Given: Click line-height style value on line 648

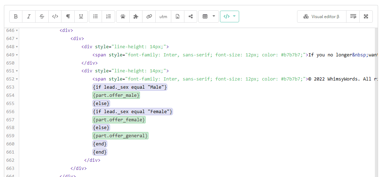Looking at the screenshot, I should pos(139,47).
